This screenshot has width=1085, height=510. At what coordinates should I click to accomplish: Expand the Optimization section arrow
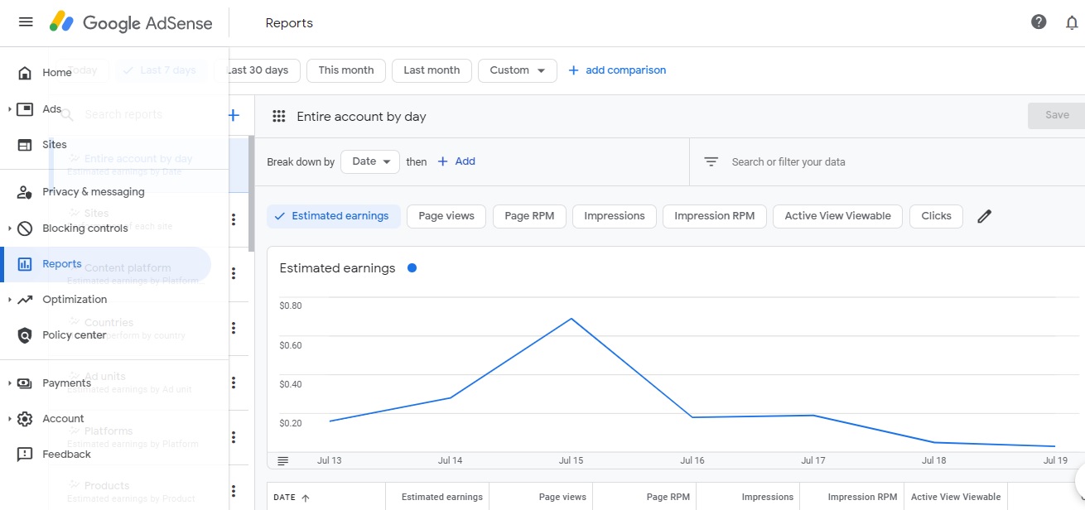[x=10, y=300]
